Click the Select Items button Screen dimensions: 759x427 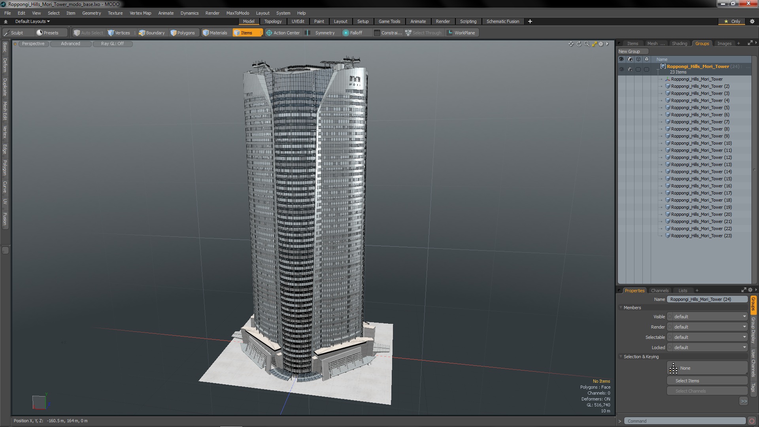(707, 381)
